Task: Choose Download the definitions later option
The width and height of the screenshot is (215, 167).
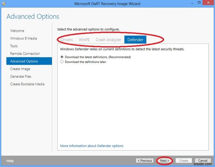Action: pyautogui.click(x=62, y=62)
